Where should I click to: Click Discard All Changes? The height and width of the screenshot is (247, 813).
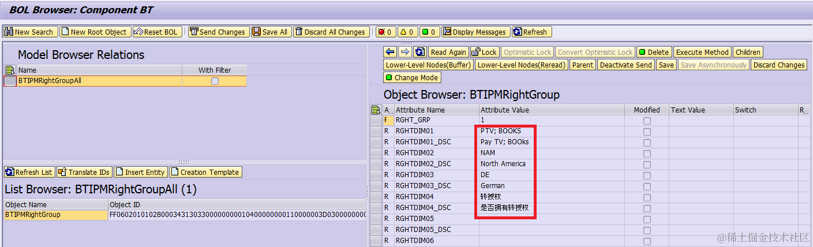(x=331, y=32)
